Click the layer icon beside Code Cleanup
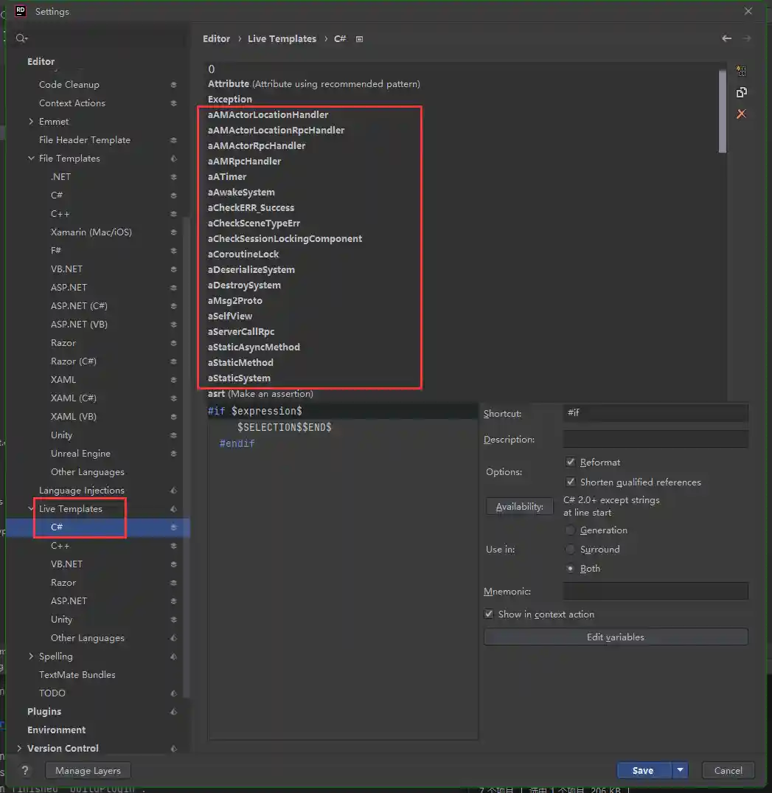The image size is (772, 793). pos(173,85)
